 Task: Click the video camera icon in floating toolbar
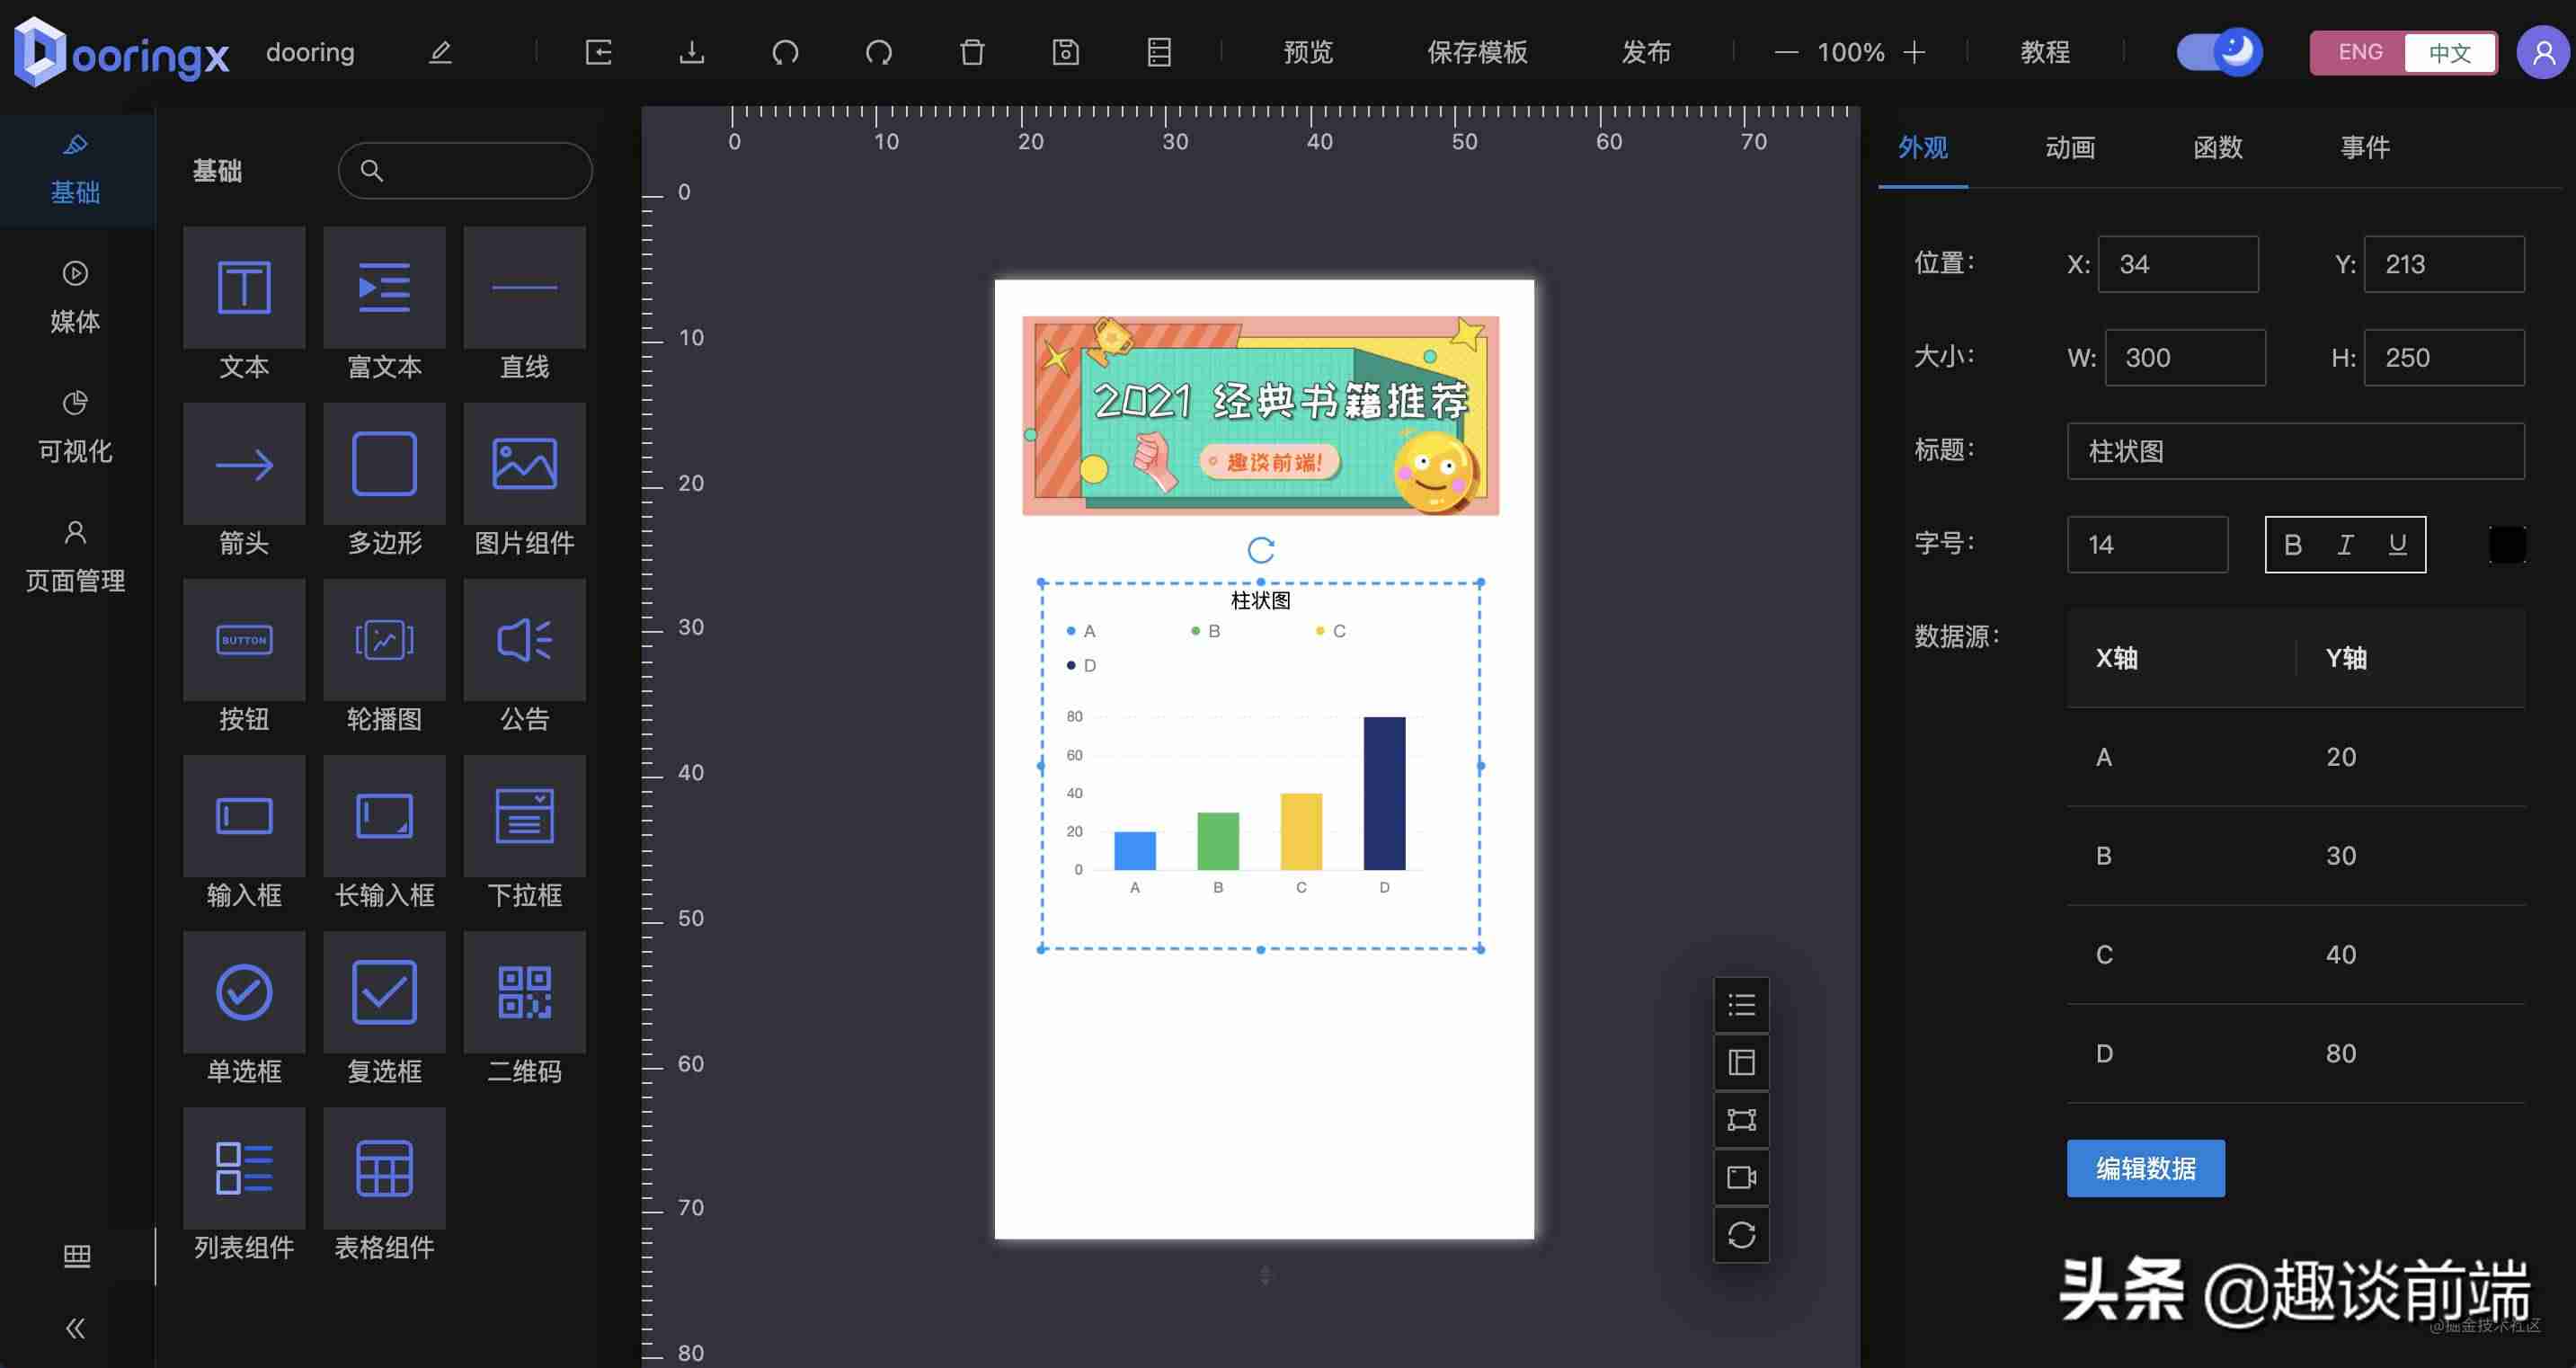(1741, 1177)
